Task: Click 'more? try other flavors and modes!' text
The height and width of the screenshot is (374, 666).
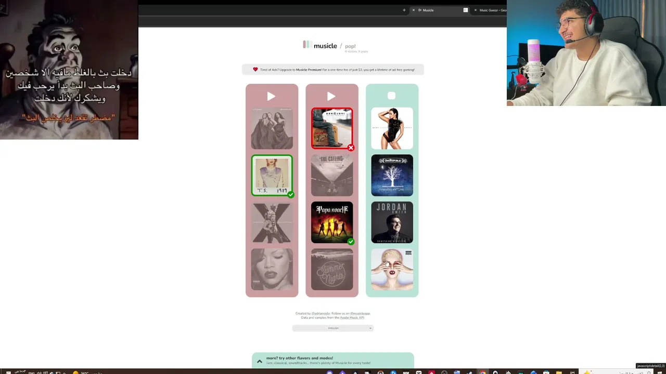Action: pyautogui.click(x=299, y=358)
